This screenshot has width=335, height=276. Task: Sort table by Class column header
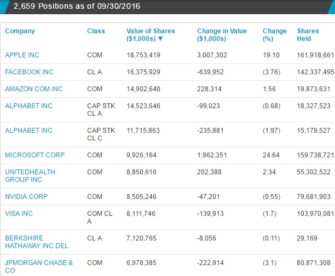96,31
